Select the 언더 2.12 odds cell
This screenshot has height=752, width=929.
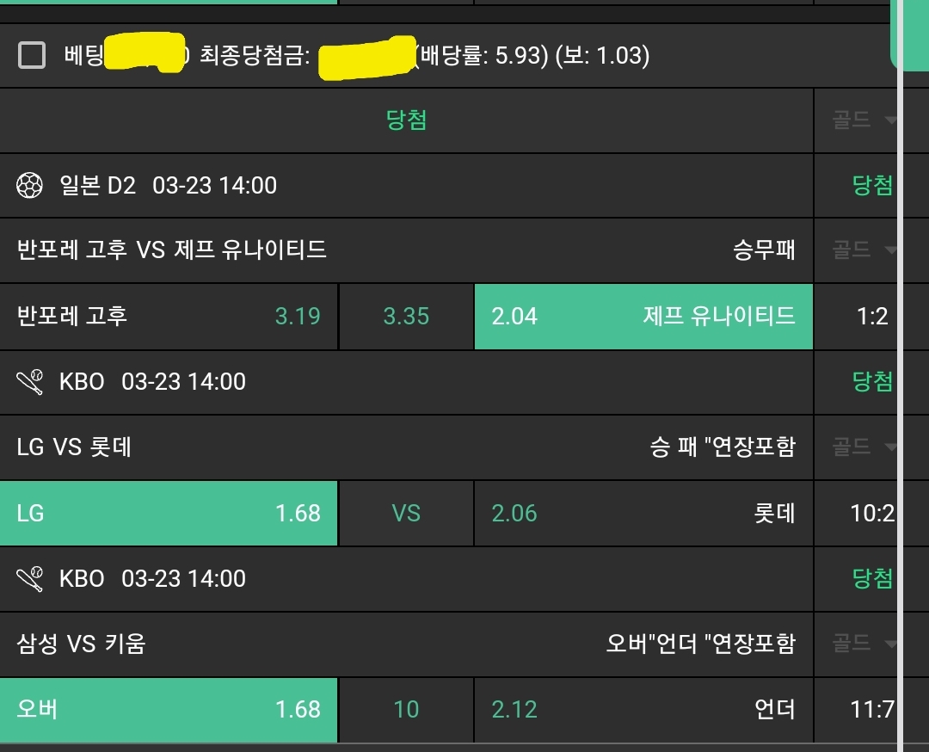pos(643,709)
